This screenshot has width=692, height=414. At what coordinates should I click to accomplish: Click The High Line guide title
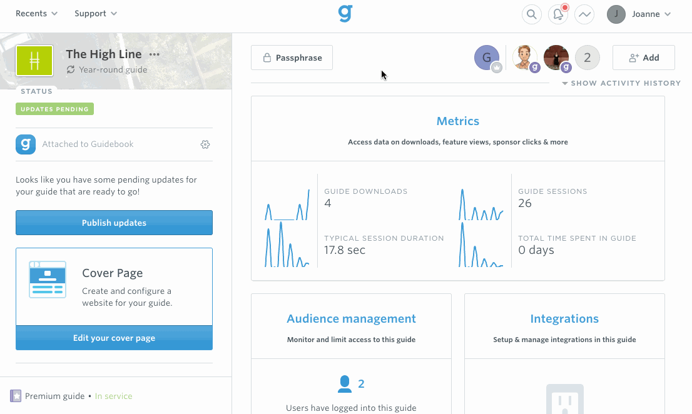click(104, 54)
